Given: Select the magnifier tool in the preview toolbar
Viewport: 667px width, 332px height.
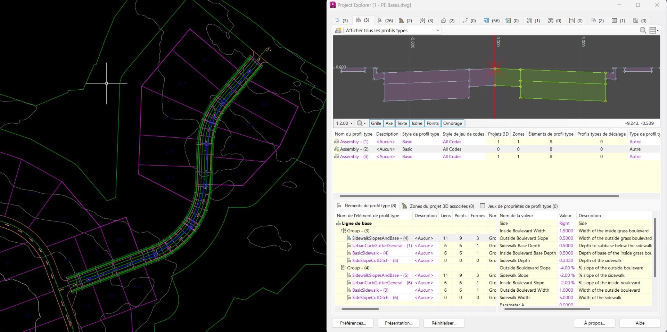Looking at the screenshot, I should pyautogui.click(x=359, y=123).
